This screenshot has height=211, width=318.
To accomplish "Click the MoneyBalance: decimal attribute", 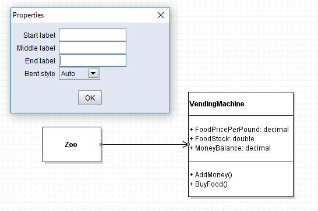I will pyautogui.click(x=230, y=148).
